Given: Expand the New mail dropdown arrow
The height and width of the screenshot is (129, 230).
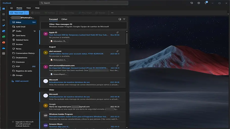Looking at the screenshot, I should point(27,13).
